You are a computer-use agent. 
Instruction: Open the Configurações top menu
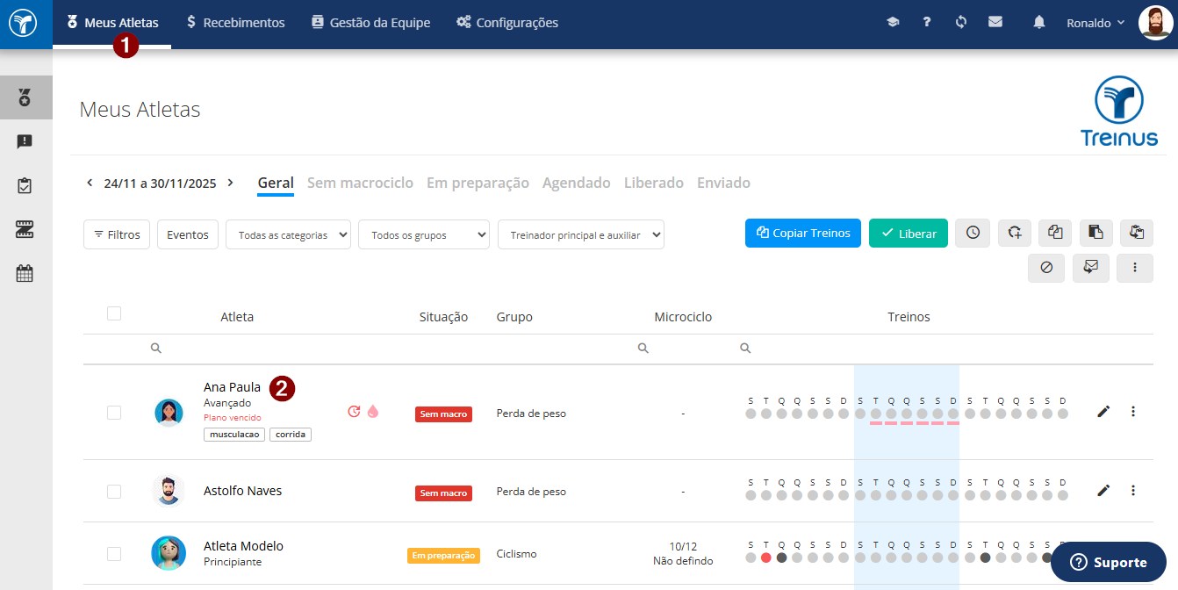pos(507,23)
